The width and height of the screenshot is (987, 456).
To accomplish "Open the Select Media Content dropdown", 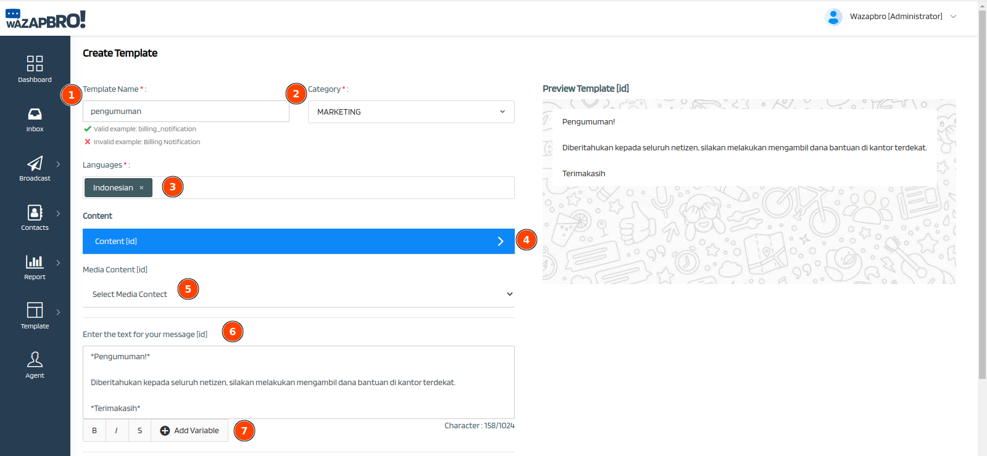I will (298, 295).
